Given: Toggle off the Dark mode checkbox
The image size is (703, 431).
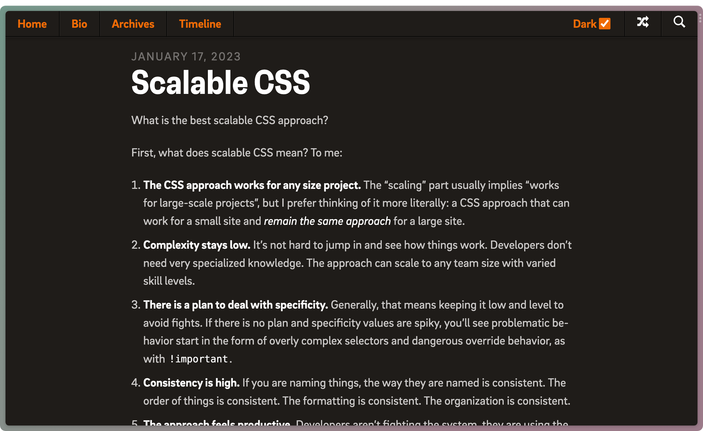Looking at the screenshot, I should coord(605,23).
